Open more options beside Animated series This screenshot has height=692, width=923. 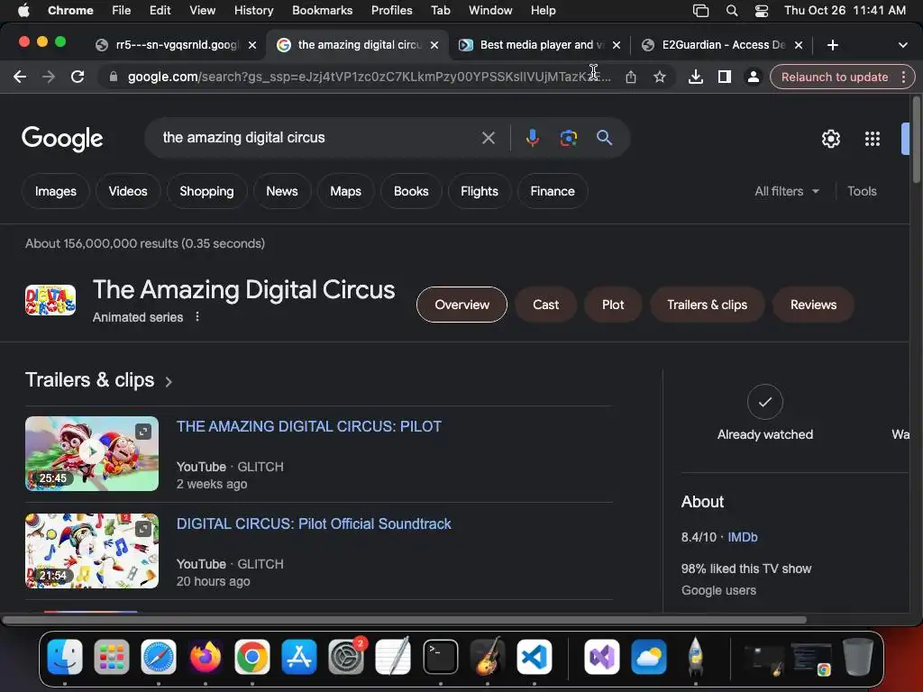197,317
